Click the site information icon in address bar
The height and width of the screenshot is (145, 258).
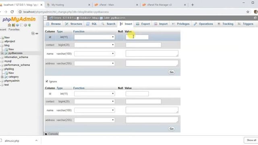pos(20,12)
